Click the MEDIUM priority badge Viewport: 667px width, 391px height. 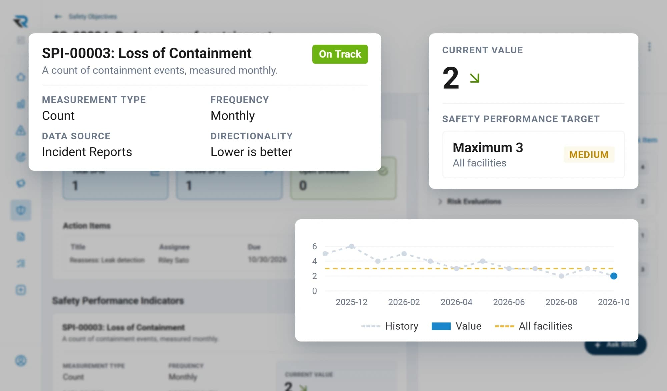point(589,155)
